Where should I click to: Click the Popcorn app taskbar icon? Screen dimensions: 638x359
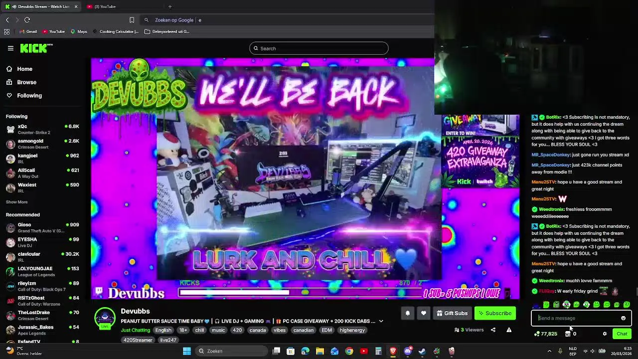(x=452, y=351)
